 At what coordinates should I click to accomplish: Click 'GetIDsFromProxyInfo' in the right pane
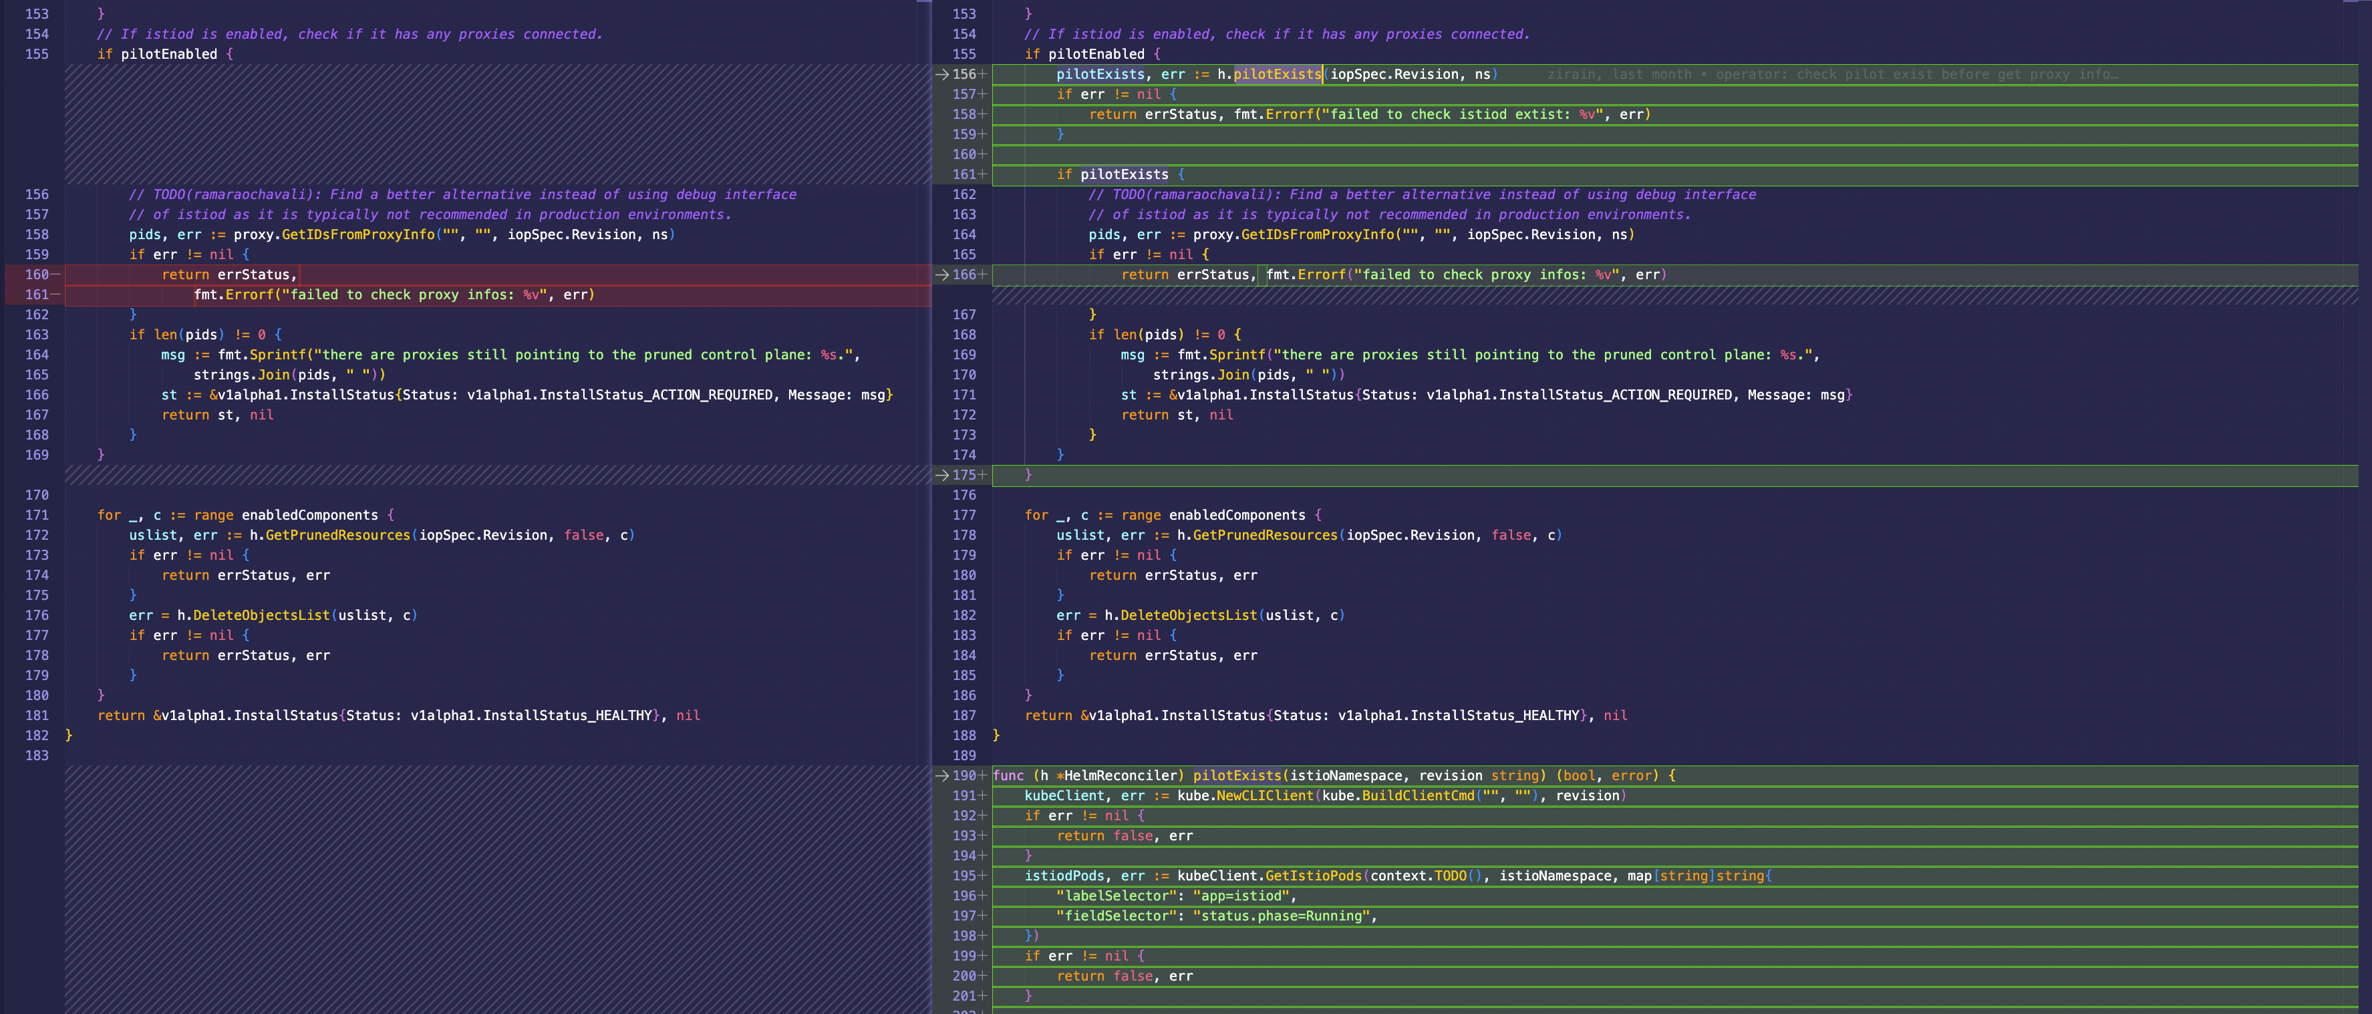pos(1318,234)
